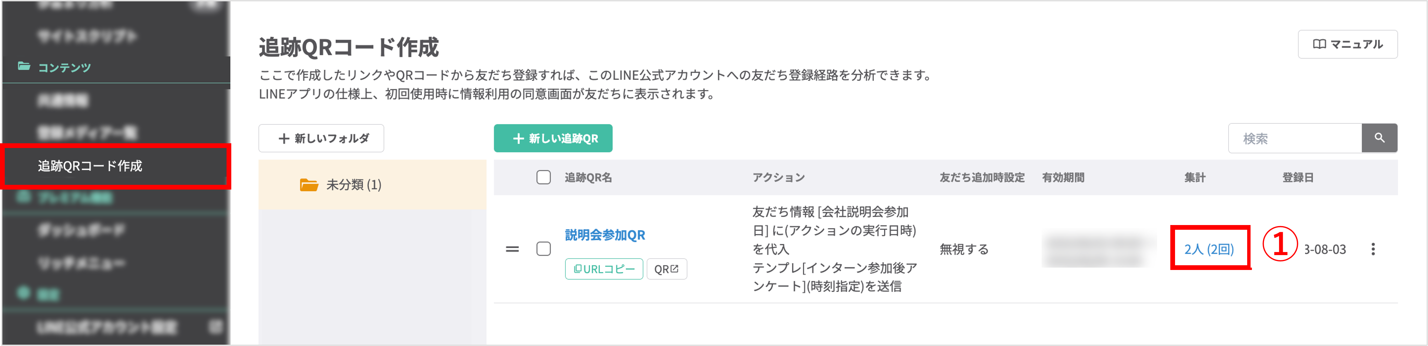Open the 2人 (2回) tally link
The width and height of the screenshot is (1428, 346).
1209,249
